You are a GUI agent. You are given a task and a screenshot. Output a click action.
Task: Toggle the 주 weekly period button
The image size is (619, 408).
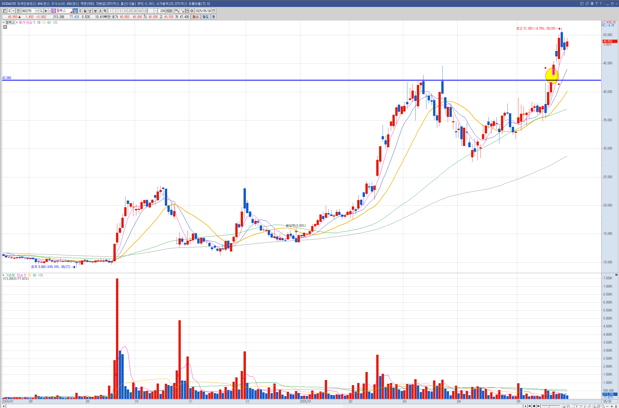pyautogui.click(x=80, y=11)
